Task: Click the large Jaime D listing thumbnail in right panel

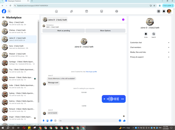Action: click(150, 22)
